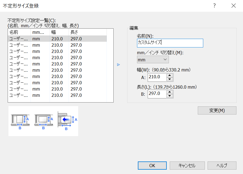
Task: Click the length B value field
Action: point(157,94)
